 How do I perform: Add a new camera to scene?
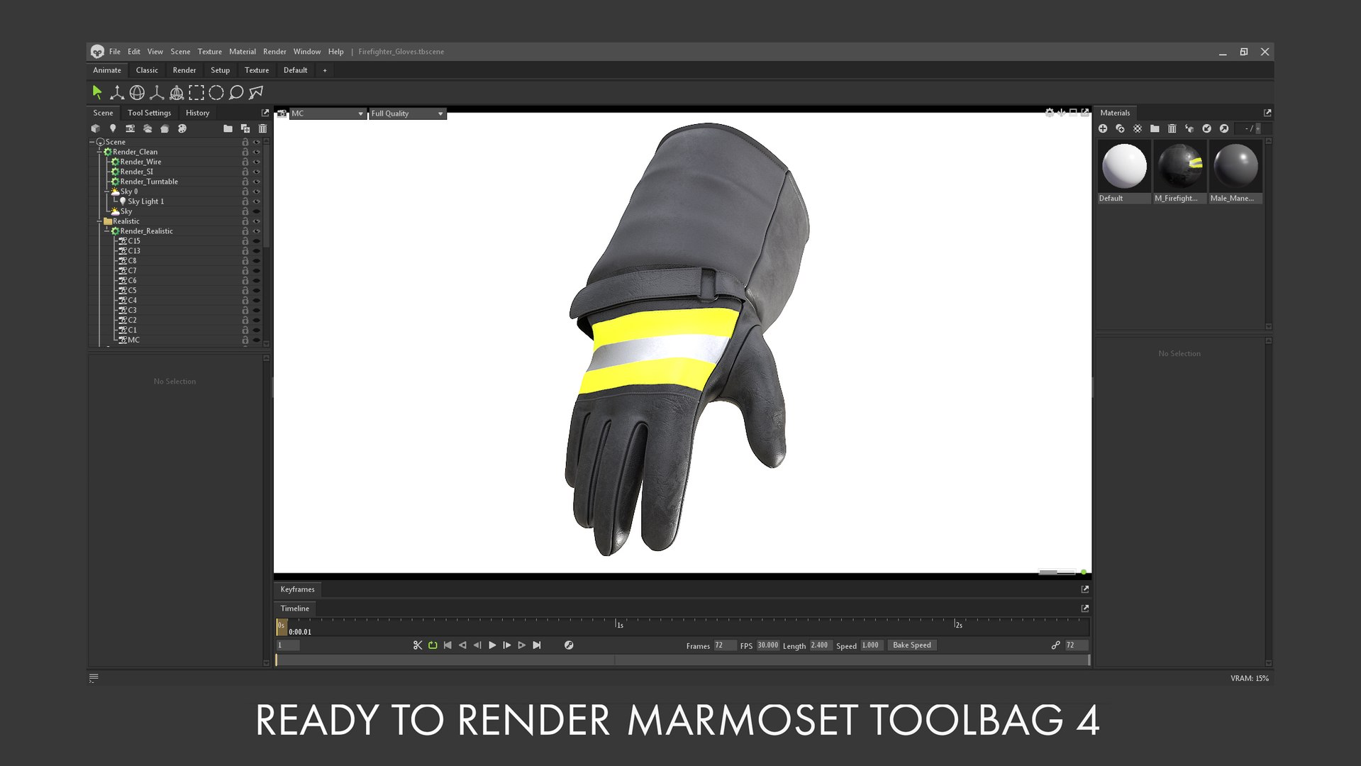pyautogui.click(x=130, y=128)
